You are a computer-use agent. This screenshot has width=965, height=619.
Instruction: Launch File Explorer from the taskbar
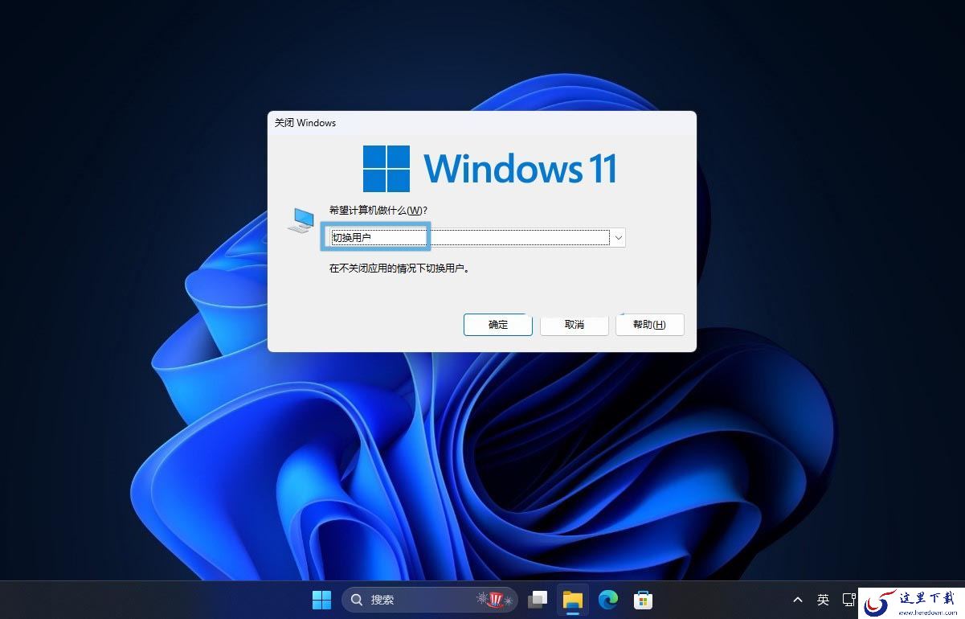click(x=573, y=600)
